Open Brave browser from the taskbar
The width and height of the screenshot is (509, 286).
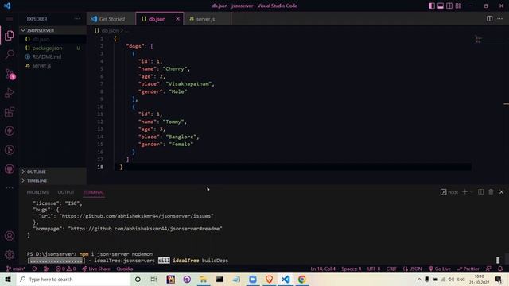tap(269, 279)
